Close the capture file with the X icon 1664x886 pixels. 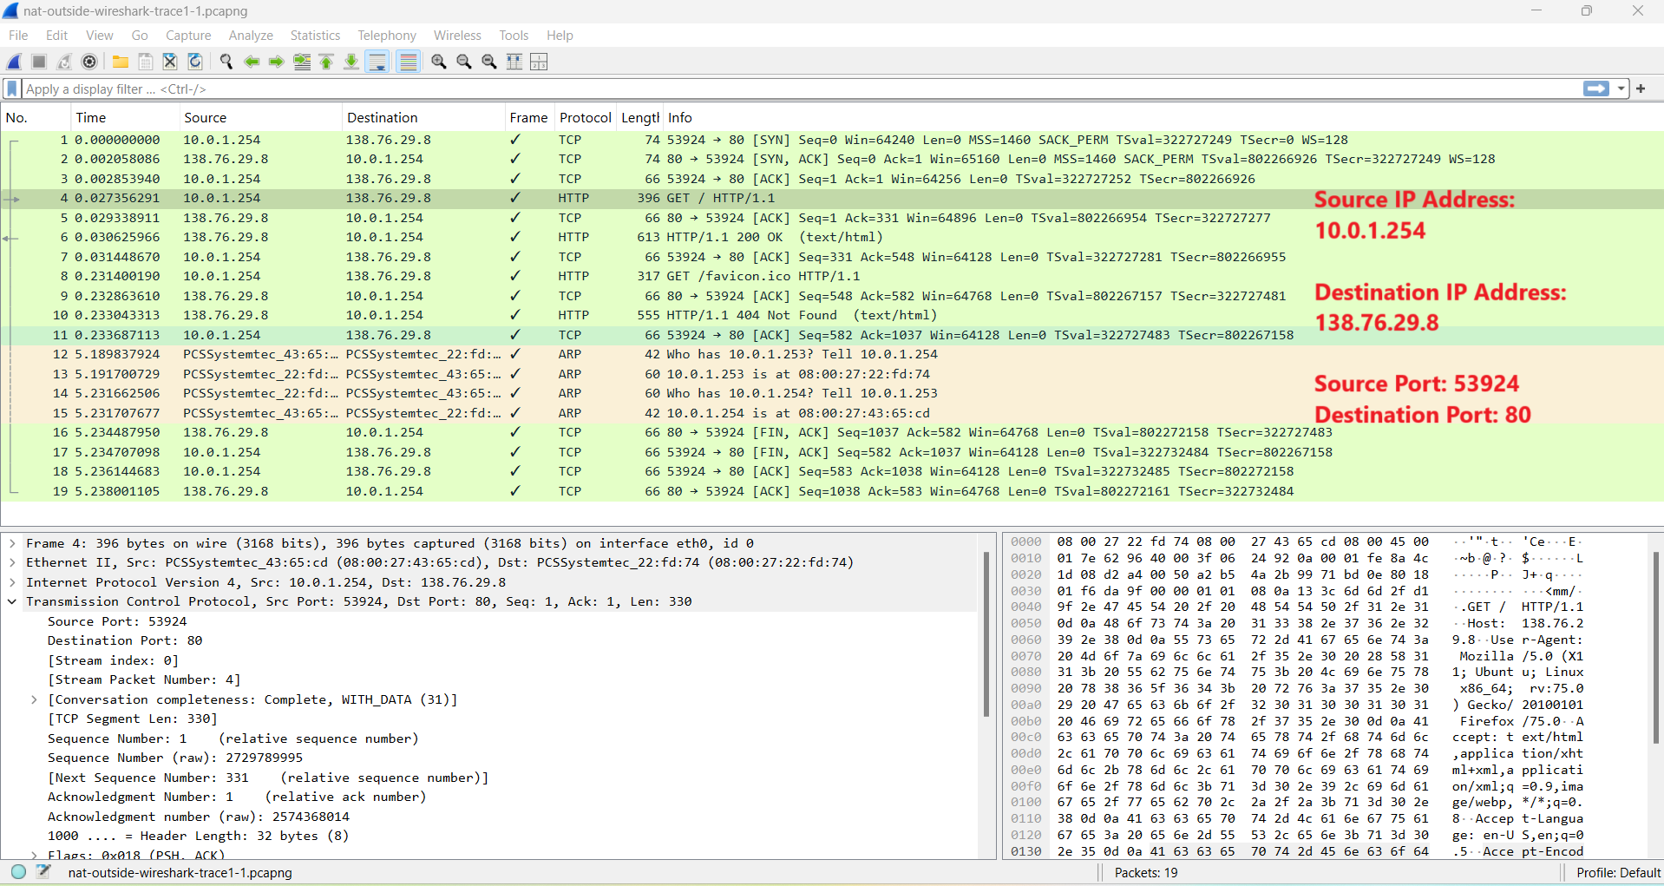170,62
